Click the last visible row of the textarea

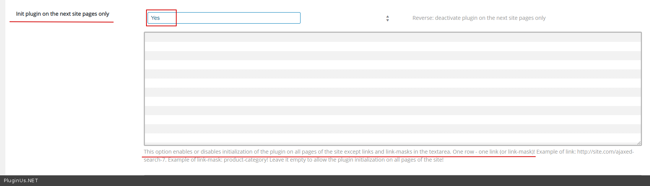(x=393, y=138)
